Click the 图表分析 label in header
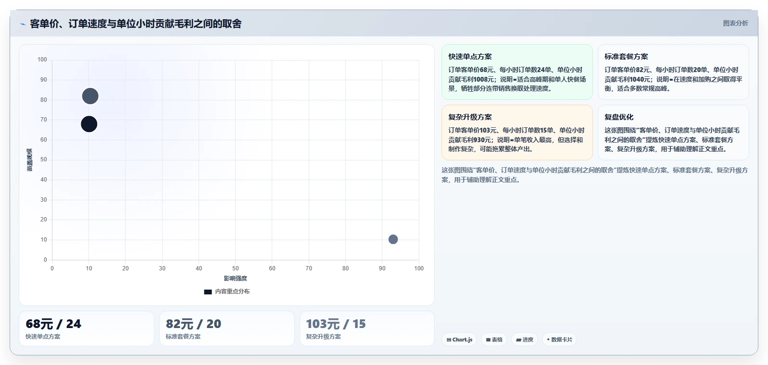Viewport: 768px width, 365px height. [x=735, y=23]
